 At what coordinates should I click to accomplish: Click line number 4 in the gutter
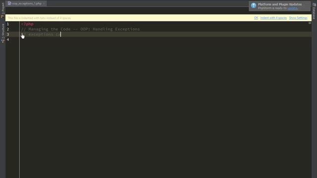[8, 40]
